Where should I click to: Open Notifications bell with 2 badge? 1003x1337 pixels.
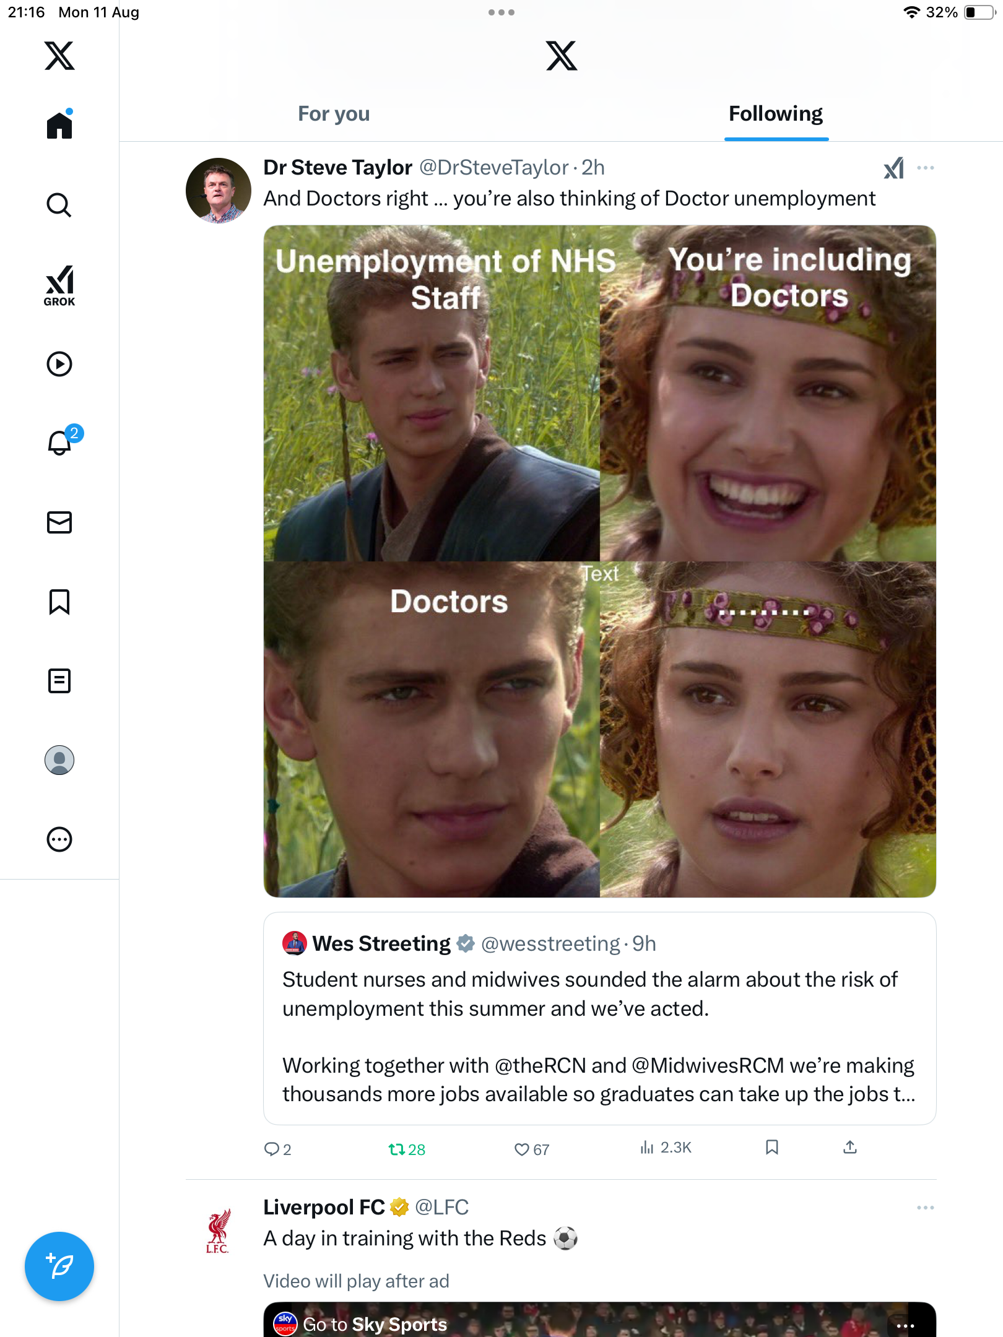(61, 443)
